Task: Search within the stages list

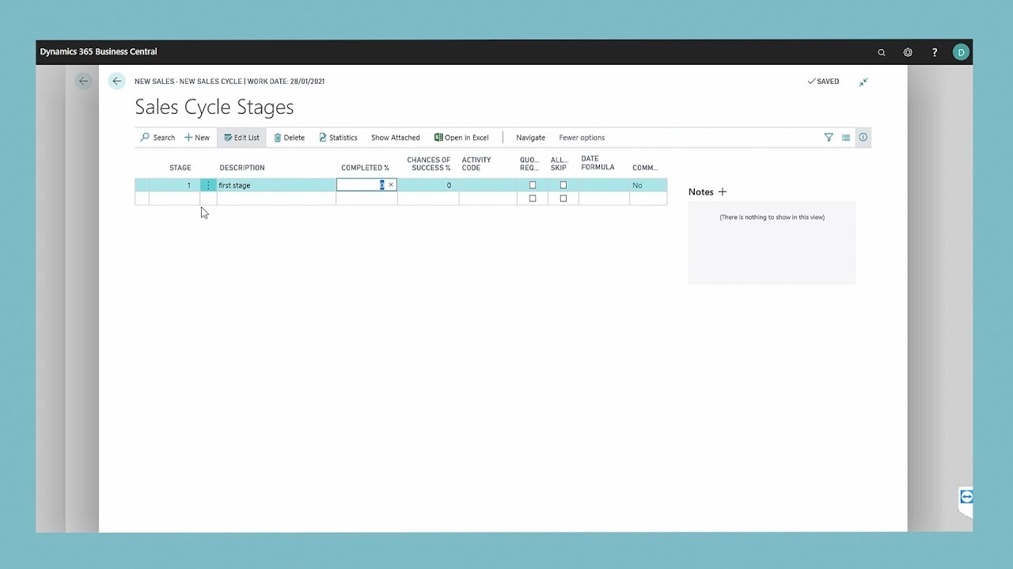Action: click(x=157, y=138)
